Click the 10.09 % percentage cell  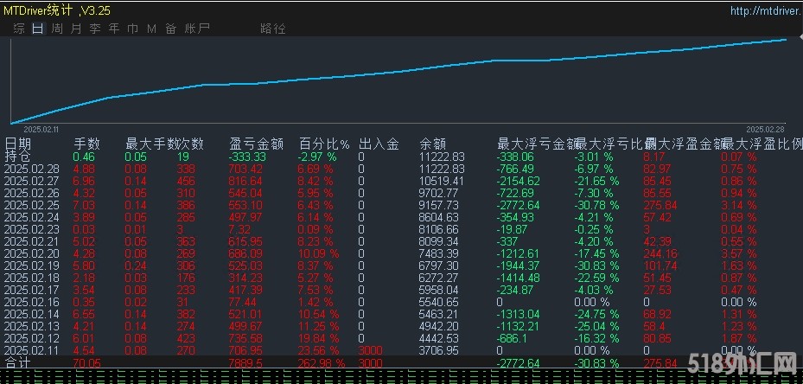pos(319,253)
